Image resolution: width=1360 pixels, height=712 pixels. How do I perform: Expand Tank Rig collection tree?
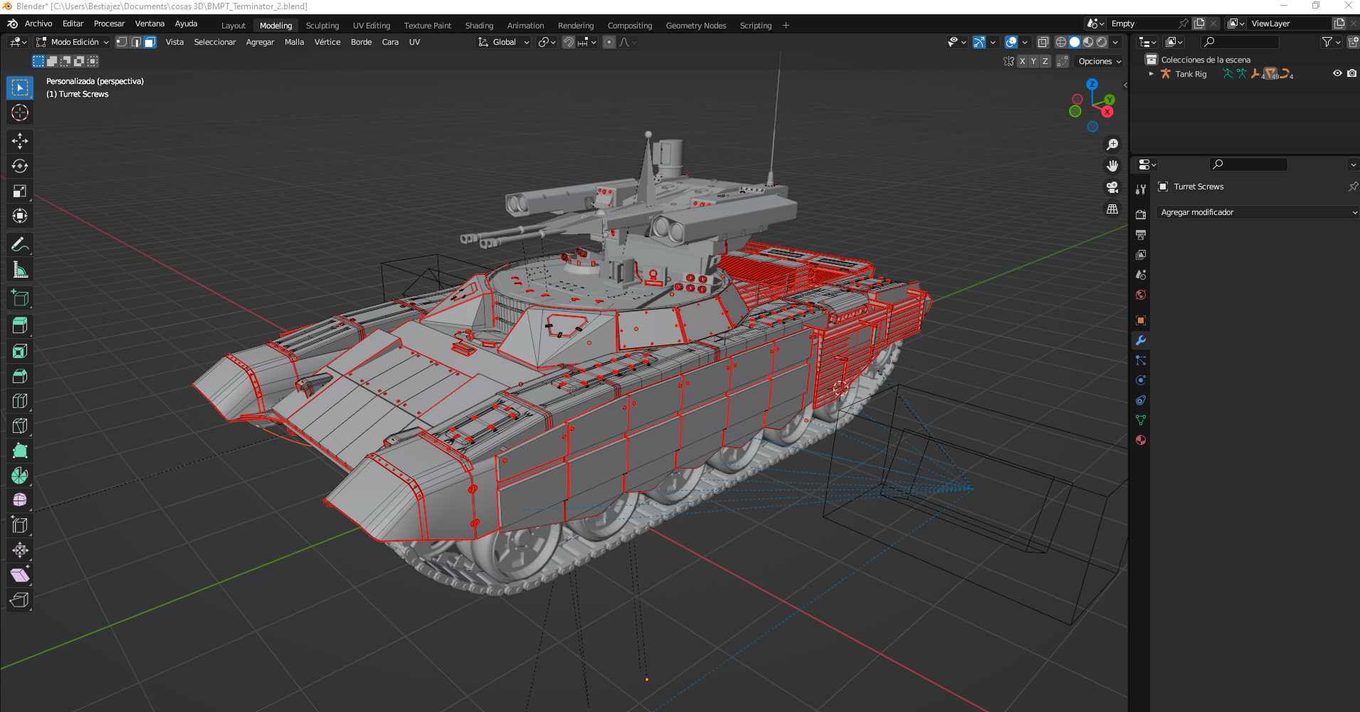point(1151,73)
